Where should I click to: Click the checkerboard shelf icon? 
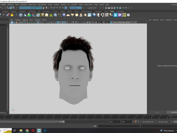[x=103, y=15]
